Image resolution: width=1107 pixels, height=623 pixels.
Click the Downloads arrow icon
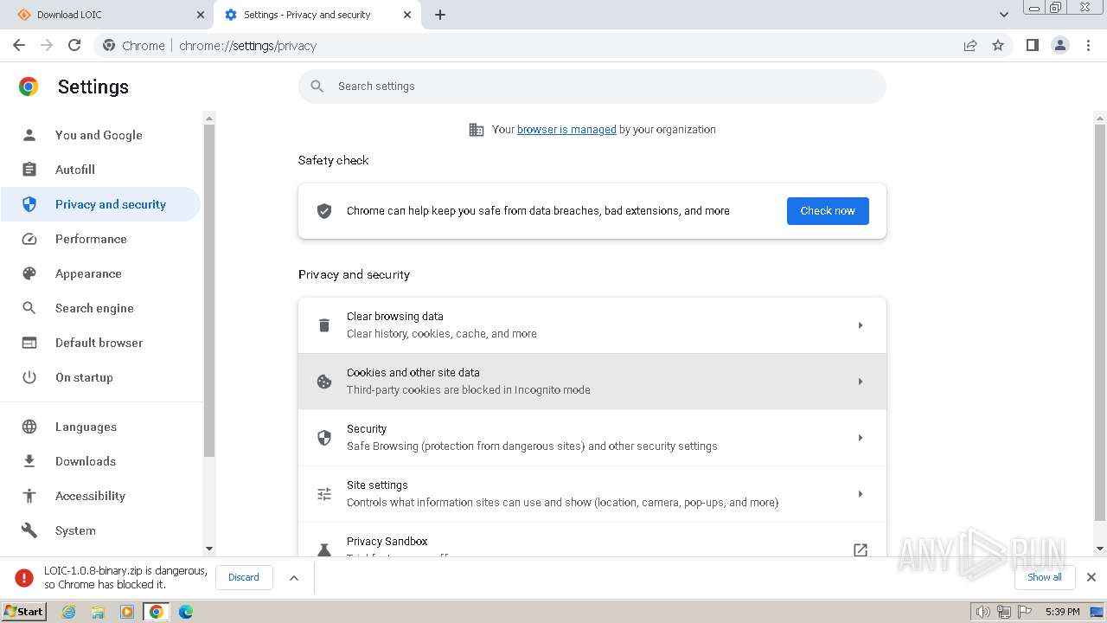coord(29,461)
